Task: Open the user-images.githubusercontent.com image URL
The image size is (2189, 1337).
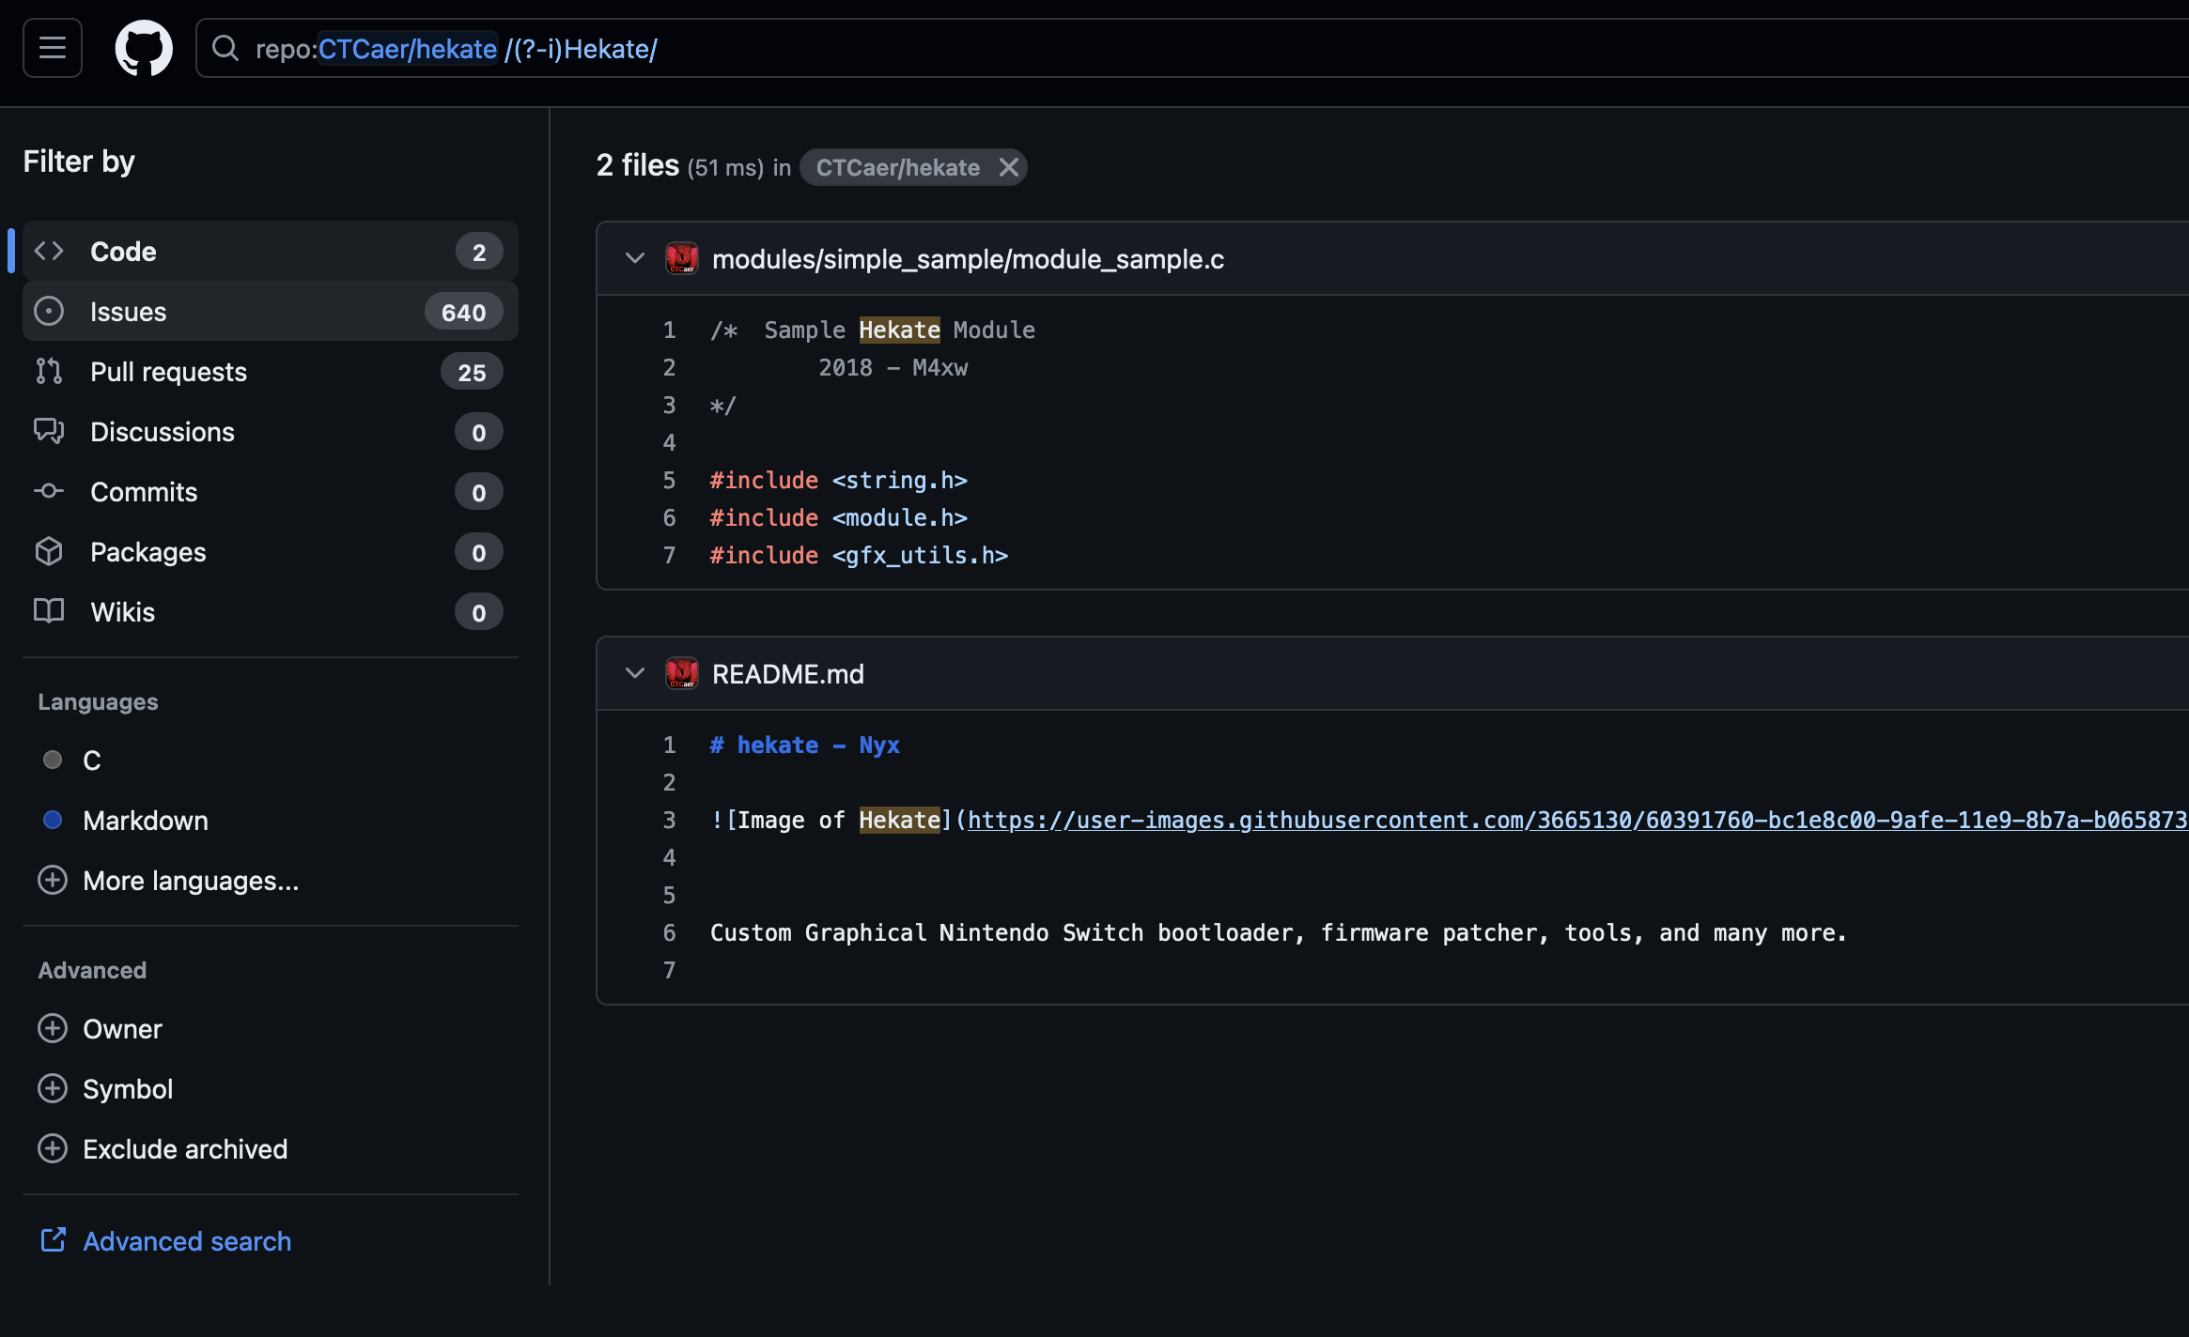Action: pos(1578,820)
